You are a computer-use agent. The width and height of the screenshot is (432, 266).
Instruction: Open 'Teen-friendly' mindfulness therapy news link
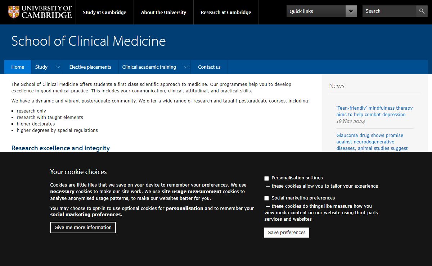374,111
